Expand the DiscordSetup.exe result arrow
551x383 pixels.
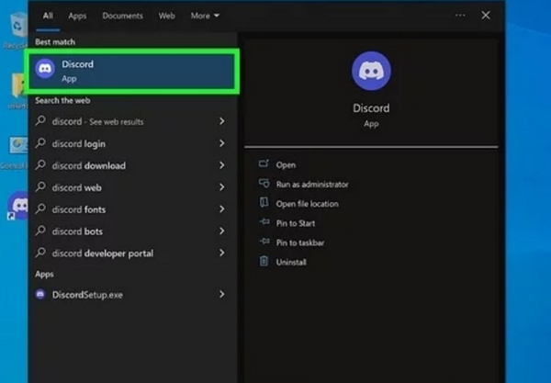click(222, 294)
